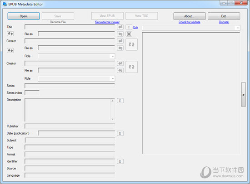
Task: Click the Exit button
Action: pyautogui.click(x=224, y=16)
